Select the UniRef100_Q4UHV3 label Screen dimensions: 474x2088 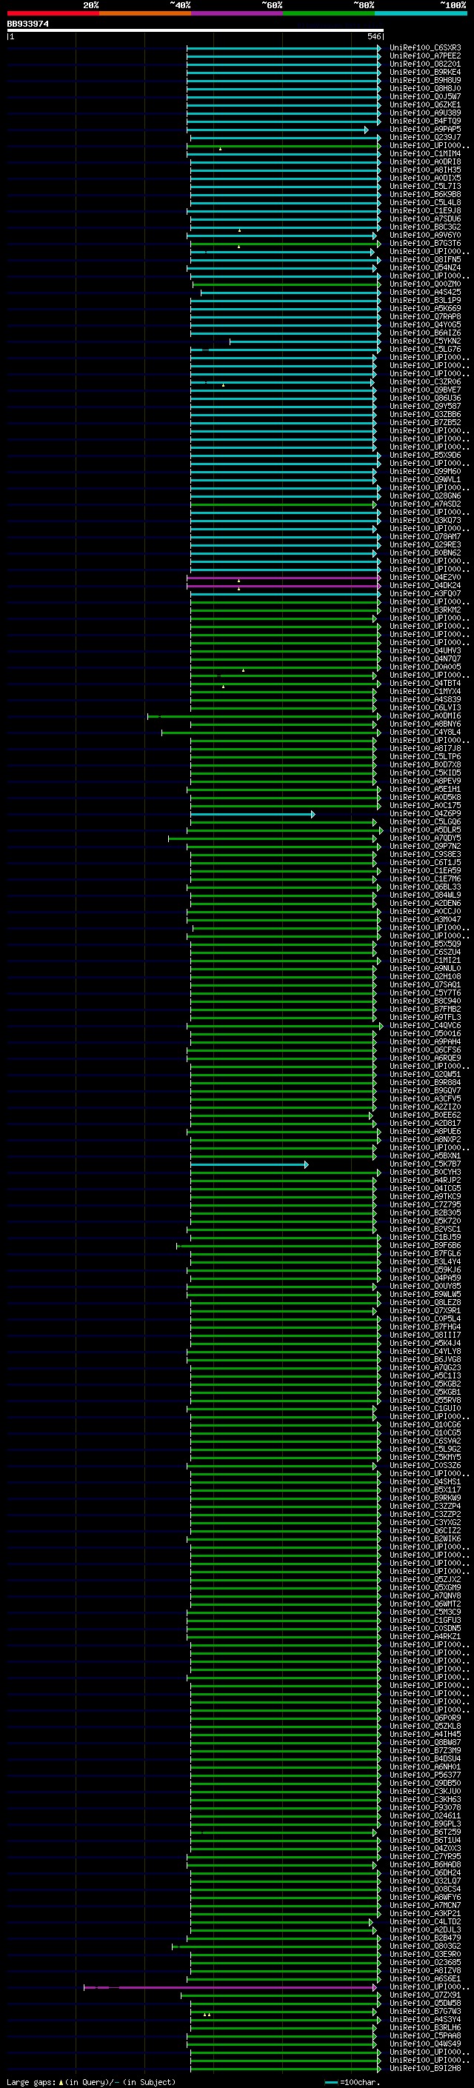coord(424,650)
